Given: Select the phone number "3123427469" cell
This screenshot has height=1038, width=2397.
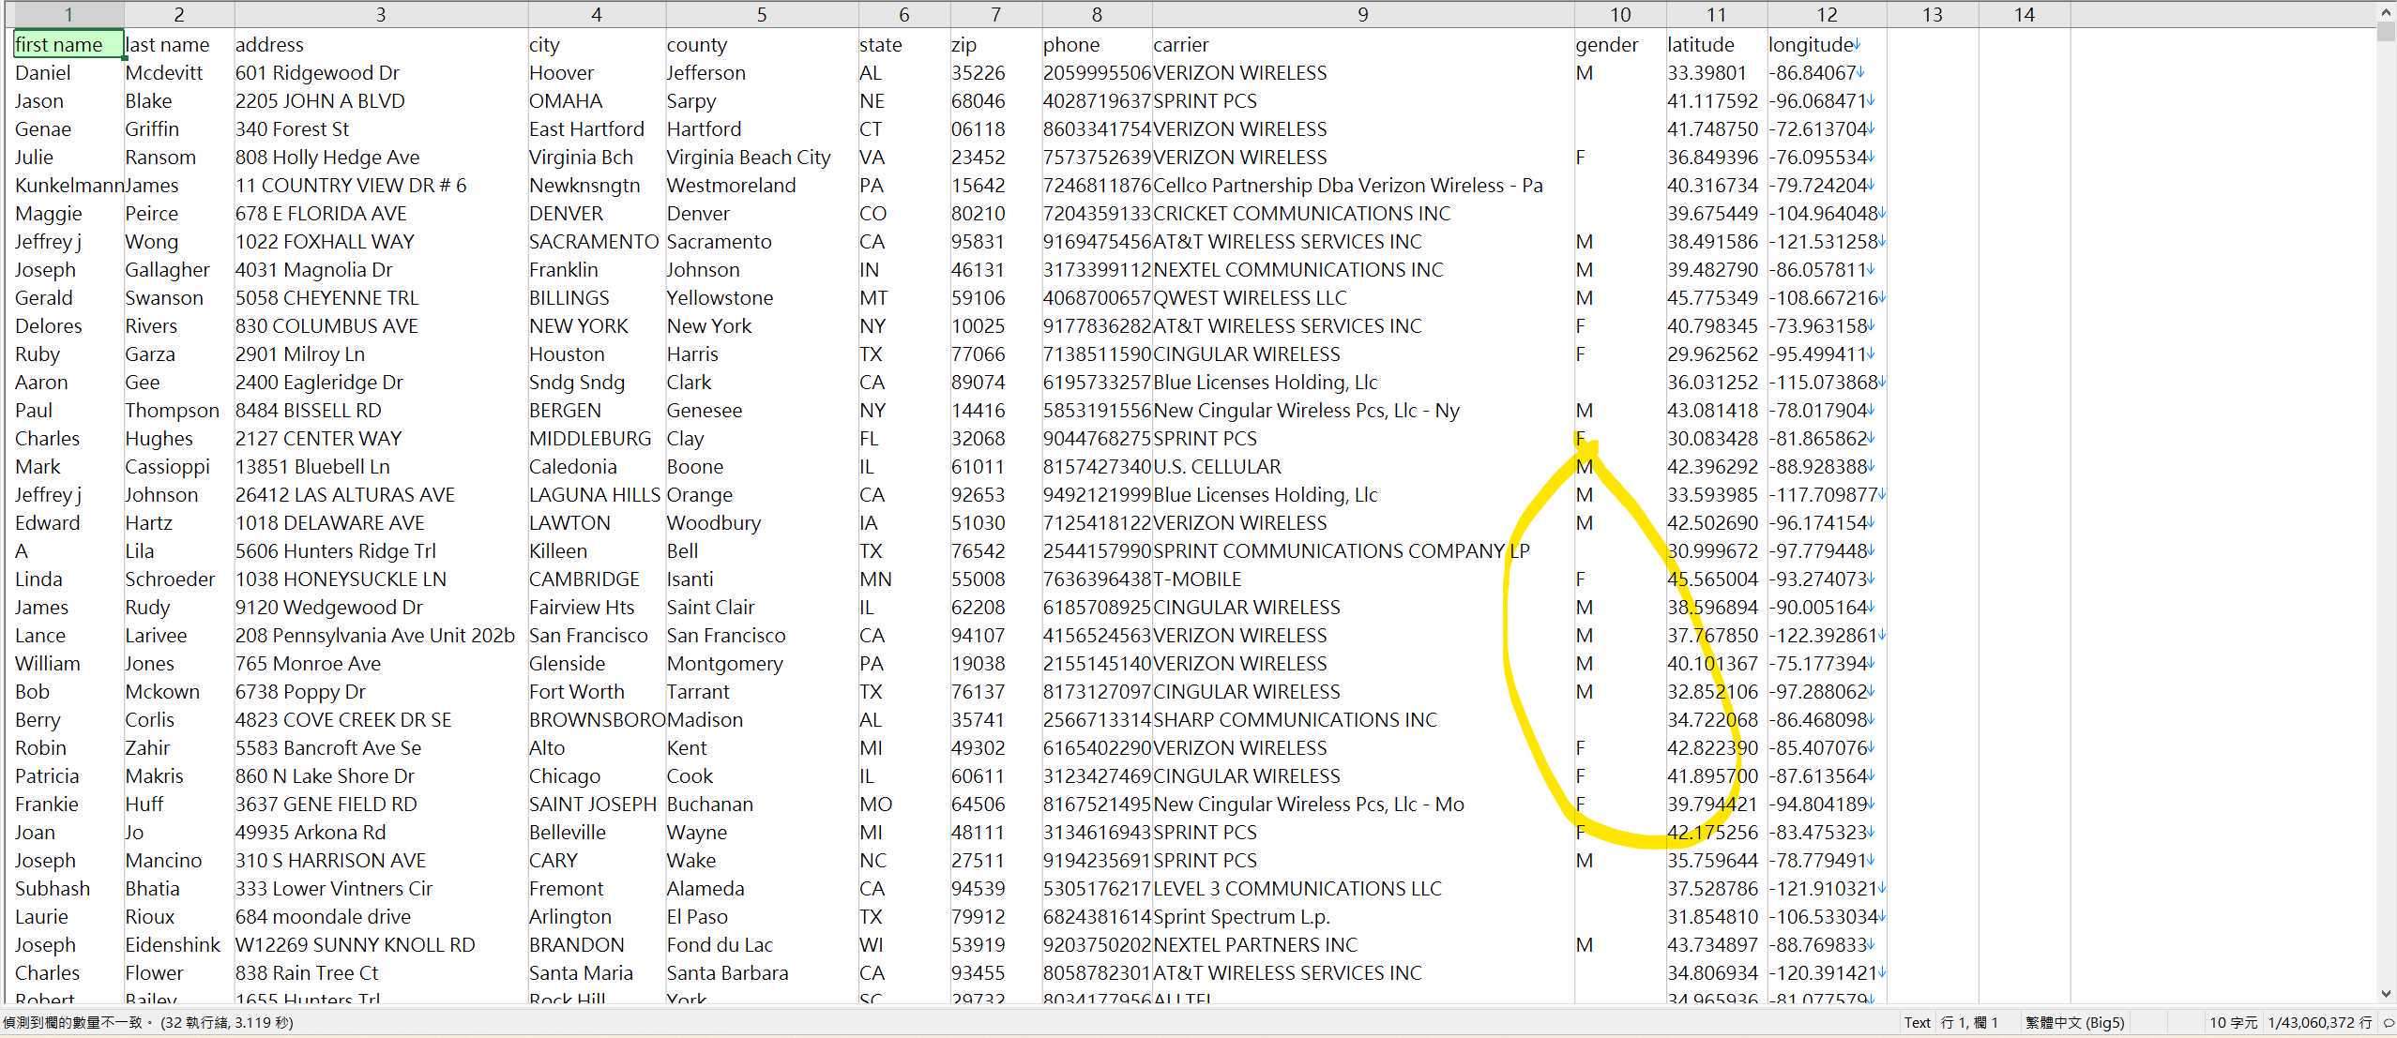Looking at the screenshot, I should pos(1097,775).
